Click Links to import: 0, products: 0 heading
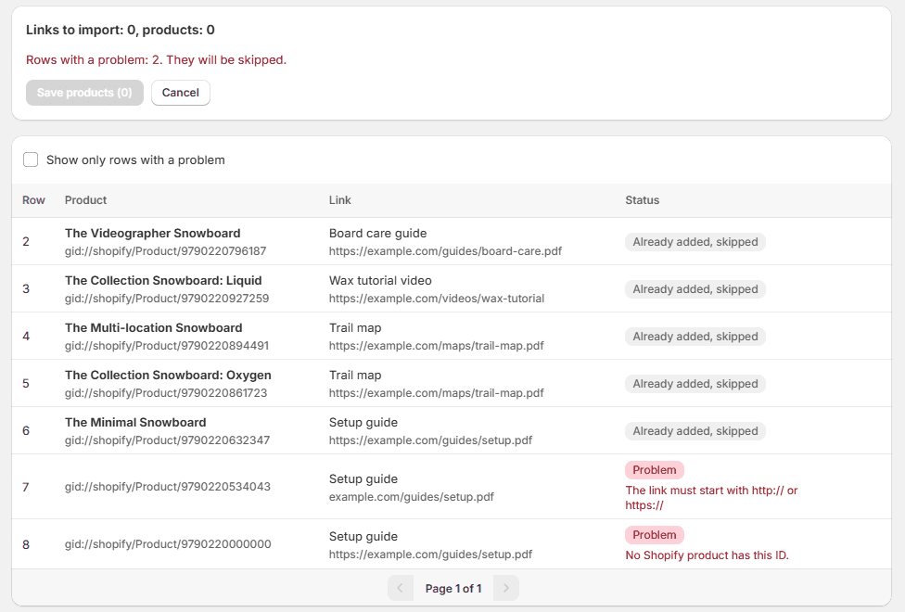Viewport: 905px width, 612px height. pyautogui.click(x=120, y=30)
